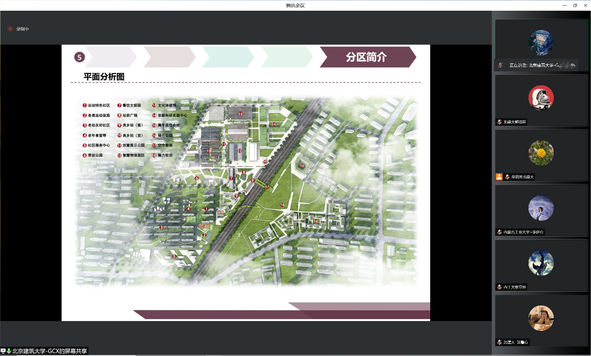Click the orange host badge beside 荣玥芳北建大
Screen dimensions: 591x356
coord(499,177)
